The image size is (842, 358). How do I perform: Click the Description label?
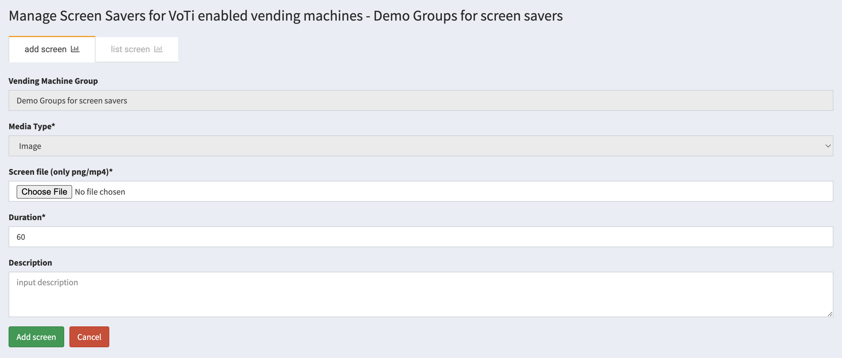click(x=30, y=263)
